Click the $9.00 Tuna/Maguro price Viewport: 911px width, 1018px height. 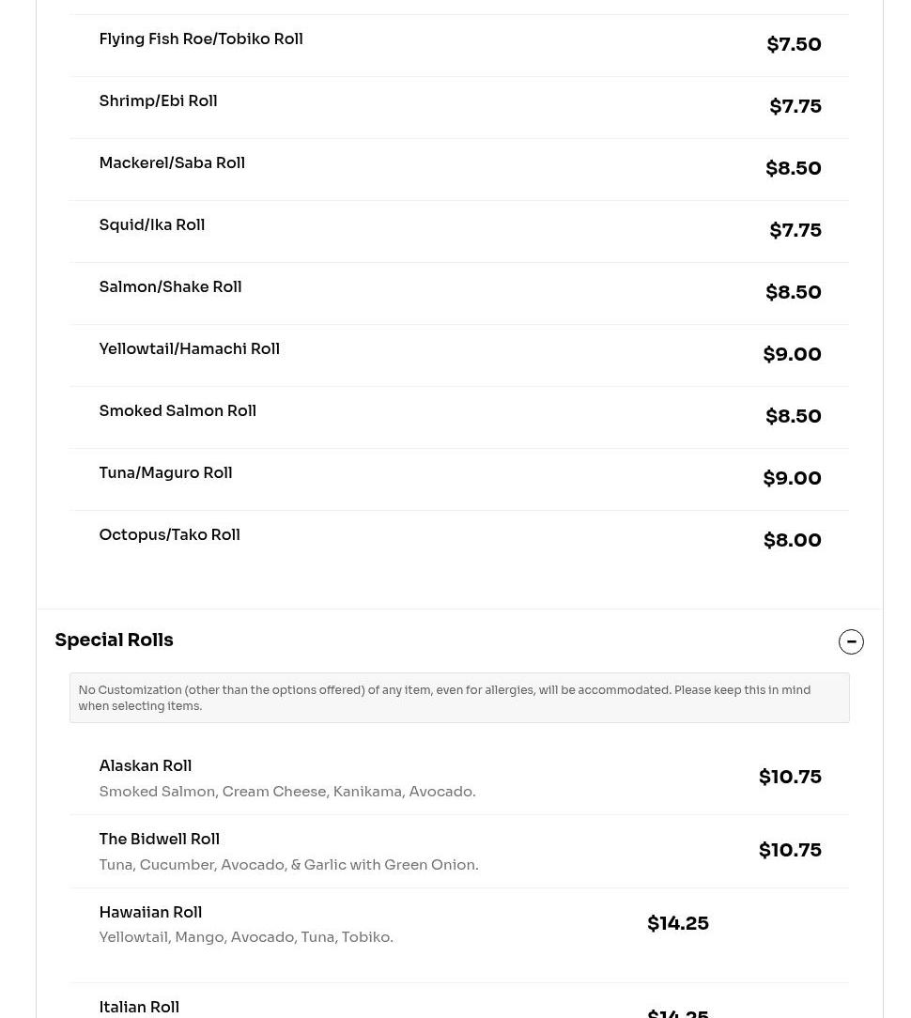point(792,479)
